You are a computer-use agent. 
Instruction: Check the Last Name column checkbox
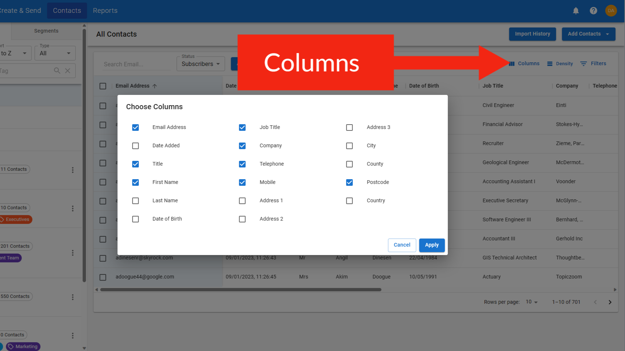pos(135,201)
